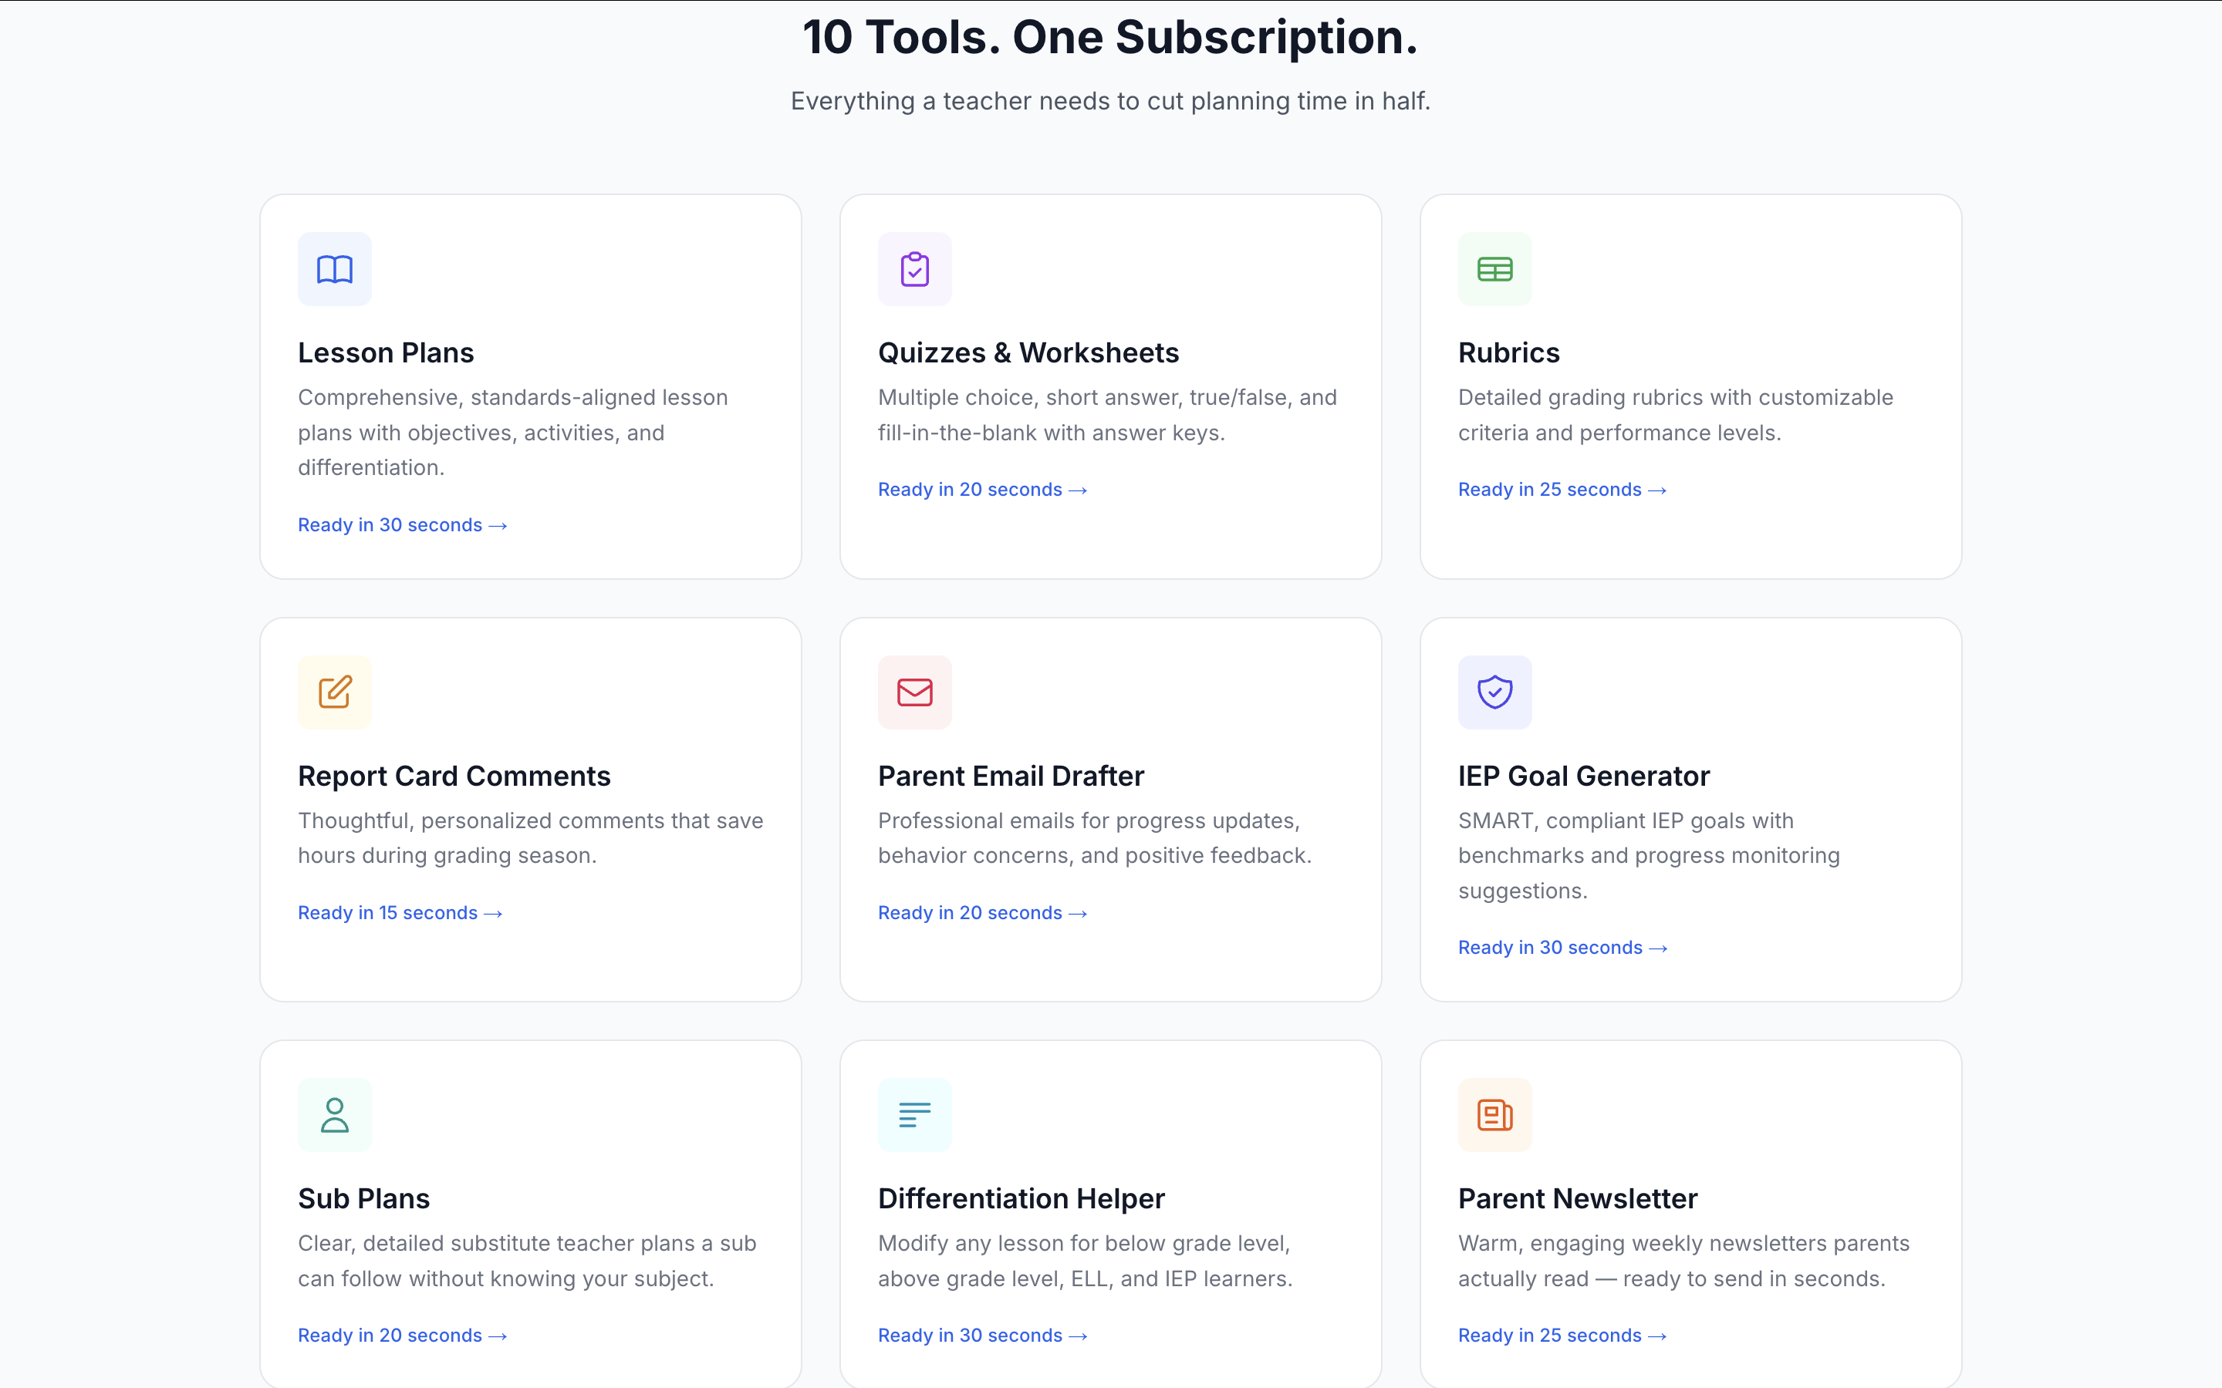This screenshot has width=2222, height=1388.
Task: Click the Lesson Plans book icon
Action: [x=334, y=268]
